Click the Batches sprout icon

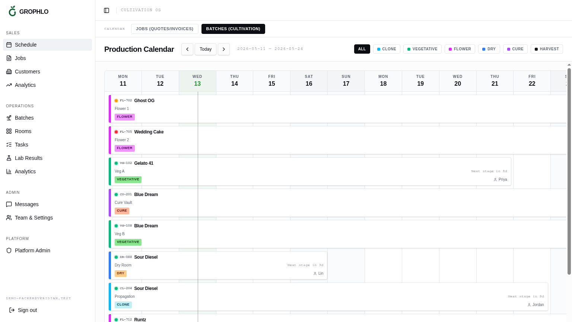click(9, 118)
